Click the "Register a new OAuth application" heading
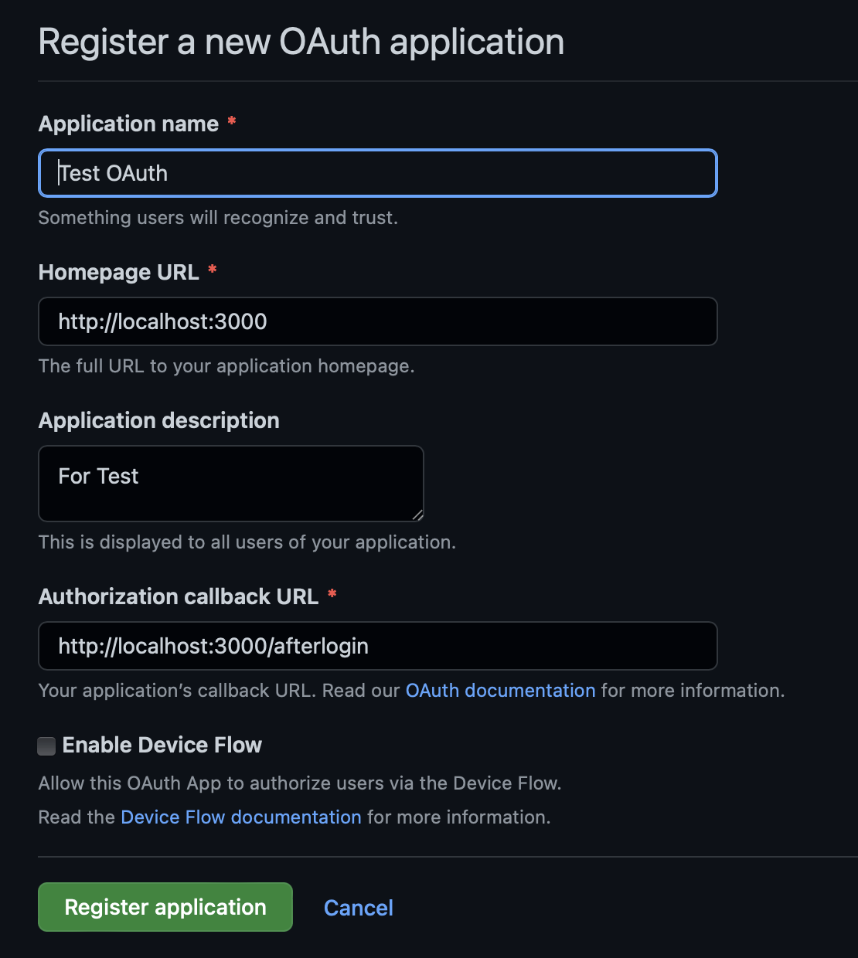Viewport: 858px width, 958px height. (x=301, y=42)
